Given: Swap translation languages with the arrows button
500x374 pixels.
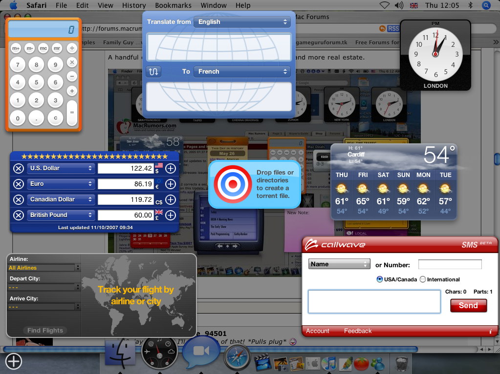Looking at the screenshot, I should 153,72.
